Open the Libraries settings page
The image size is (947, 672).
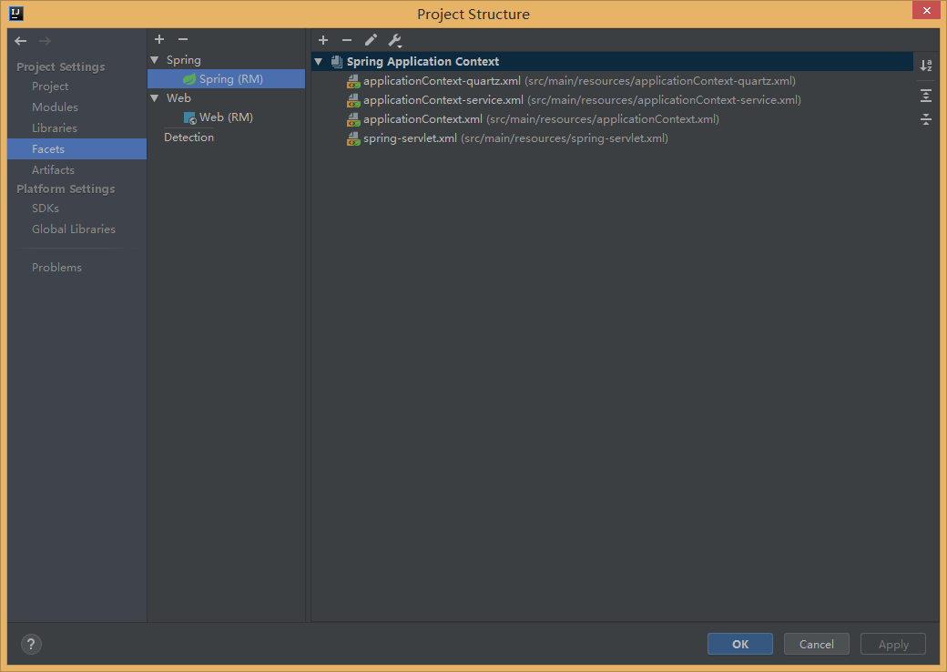(55, 128)
